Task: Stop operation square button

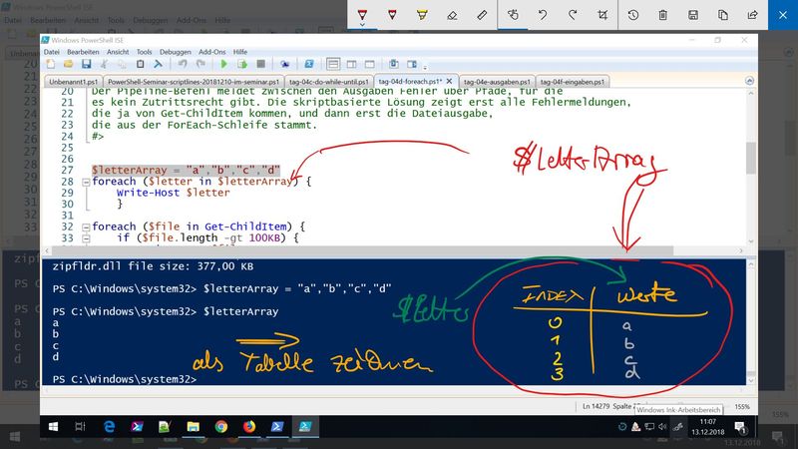Action: click(x=260, y=64)
